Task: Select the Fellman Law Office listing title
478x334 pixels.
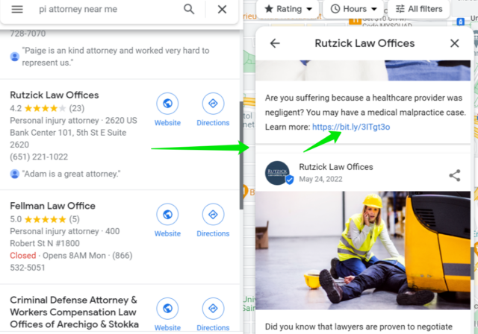Action: click(52, 206)
